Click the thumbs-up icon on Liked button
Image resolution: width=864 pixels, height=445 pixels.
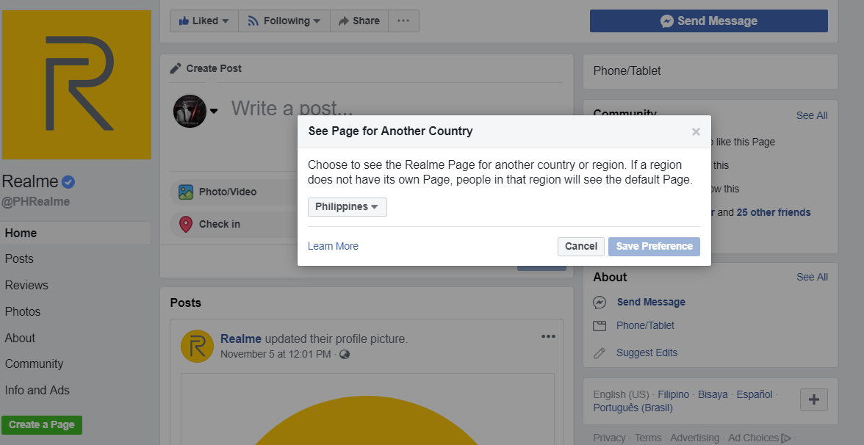(x=184, y=21)
